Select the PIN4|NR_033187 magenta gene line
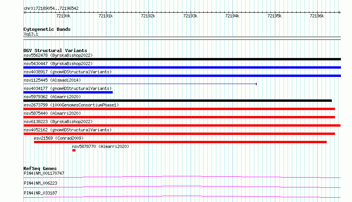The height and width of the screenshot is (202, 352). pos(182,197)
